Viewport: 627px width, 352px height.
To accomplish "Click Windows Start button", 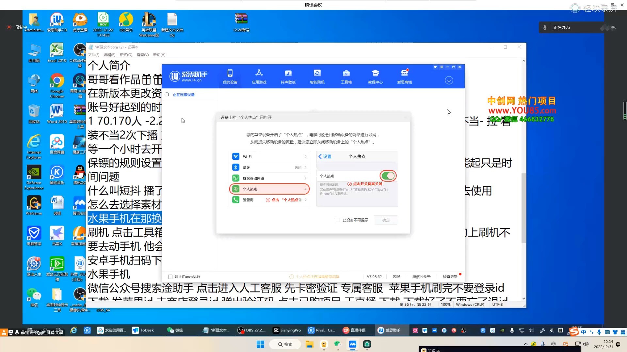I will click(x=260, y=344).
